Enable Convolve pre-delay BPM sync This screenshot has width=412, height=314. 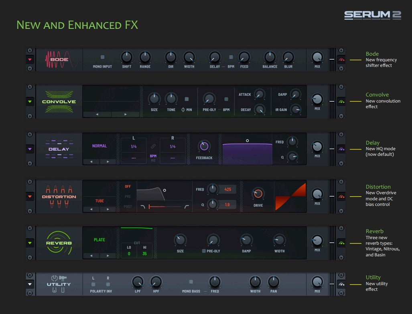click(x=226, y=99)
